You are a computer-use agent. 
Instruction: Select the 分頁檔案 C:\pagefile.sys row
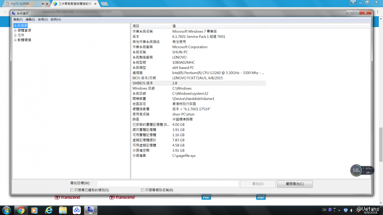(x=199, y=156)
